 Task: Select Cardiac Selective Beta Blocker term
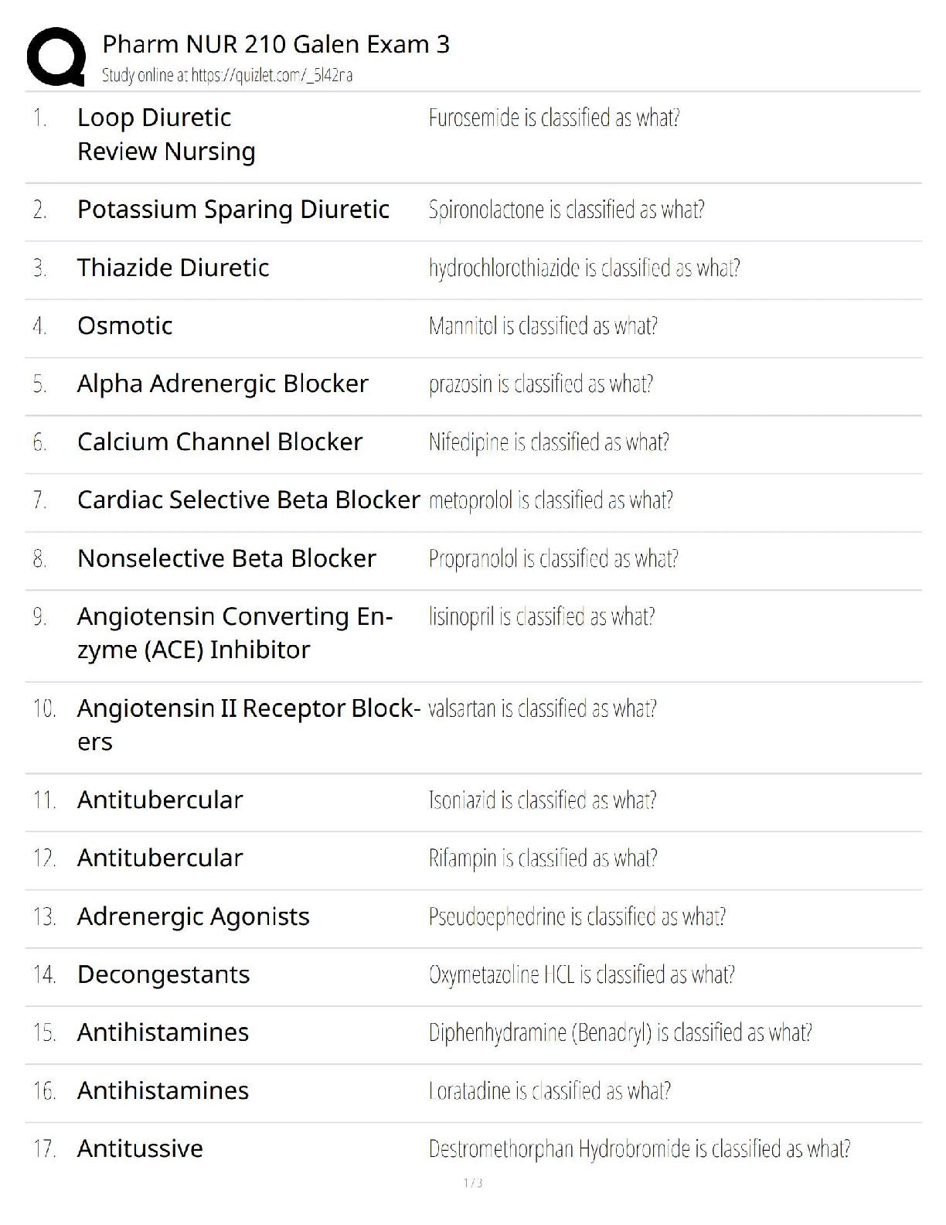248,500
